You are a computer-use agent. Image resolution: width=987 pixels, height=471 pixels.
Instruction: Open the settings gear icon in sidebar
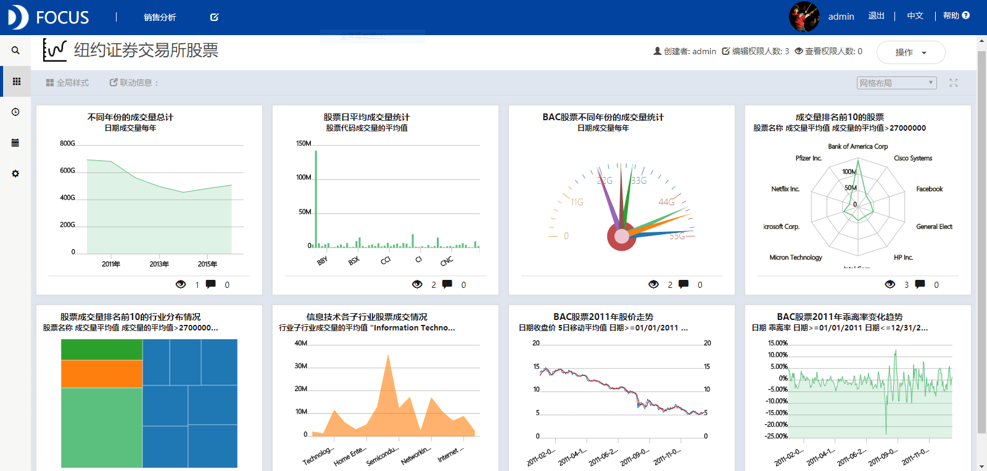[15, 174]
